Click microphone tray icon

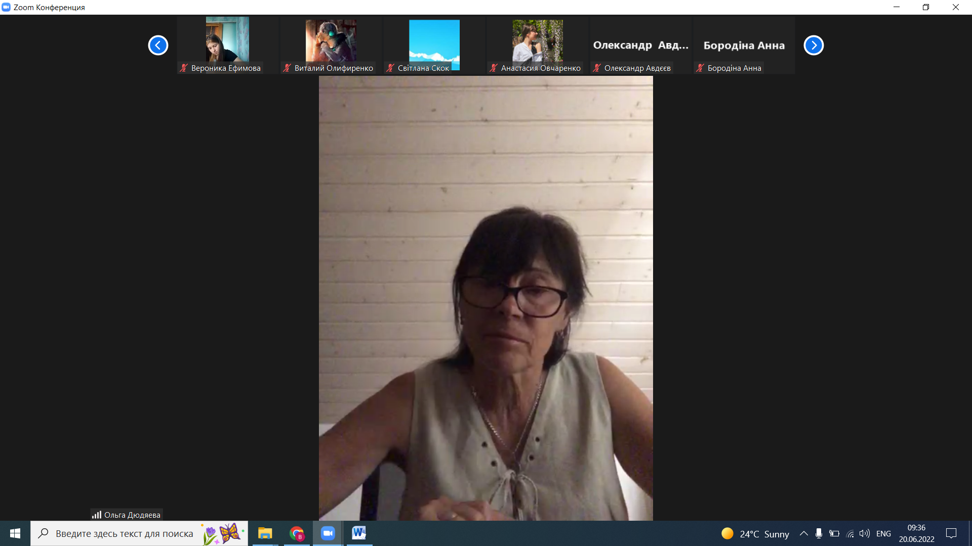tap(819, 533)
